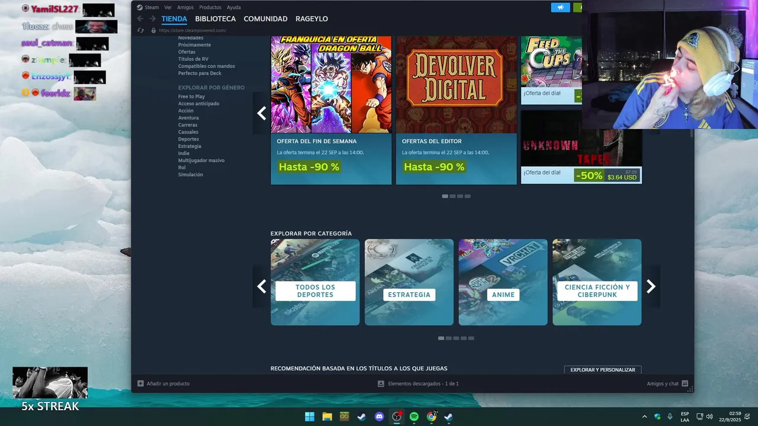Open the Ver menu

(x=168, y=8)
